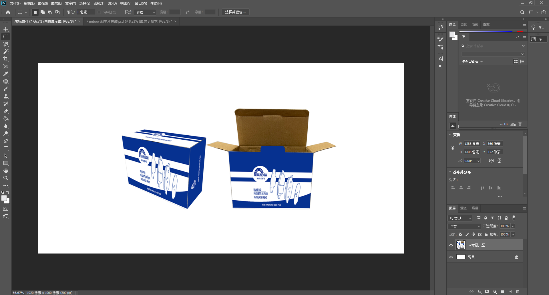Toggle lock all on the layer

pos(486,234)
